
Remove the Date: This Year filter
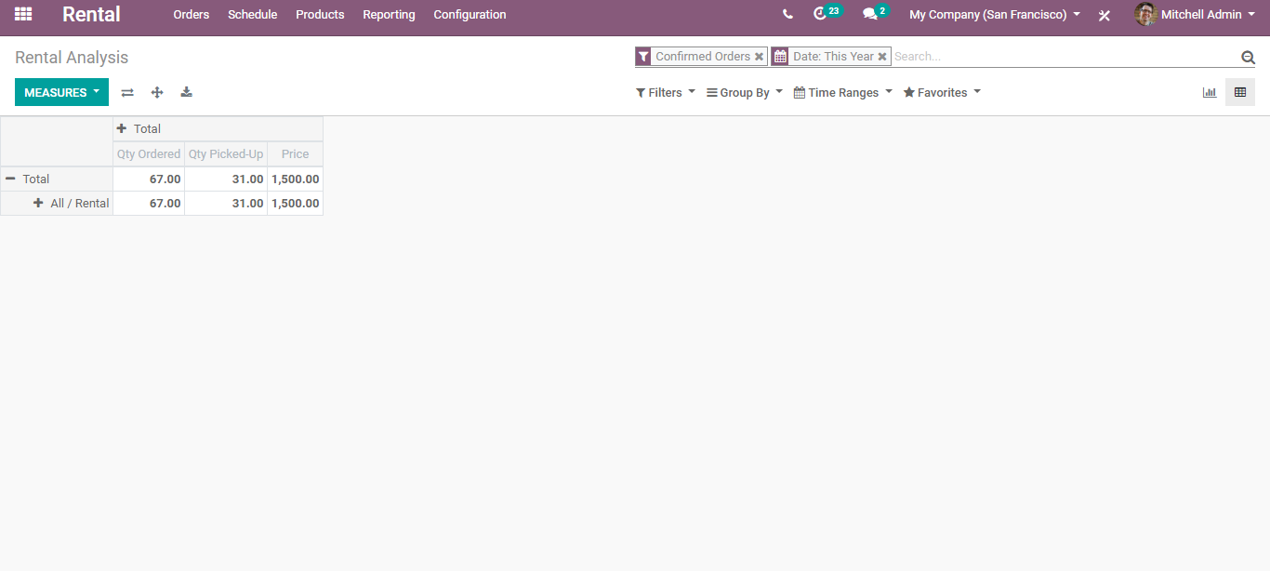point(882,57)
